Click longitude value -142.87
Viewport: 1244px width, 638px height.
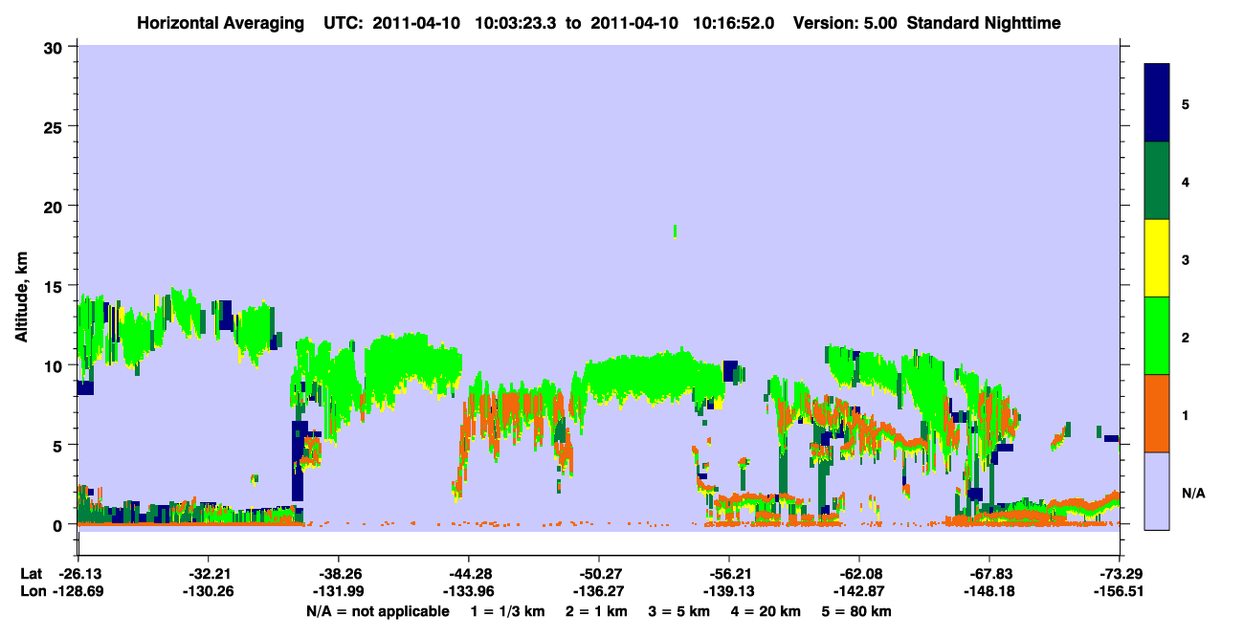858,591
